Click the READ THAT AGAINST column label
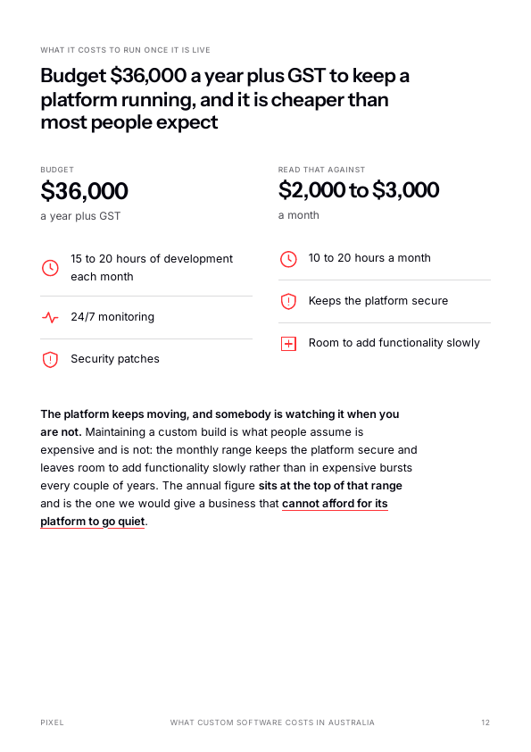The width and height of the screenshot is (531, 752). pyautogui.click(x=321, y=170)
